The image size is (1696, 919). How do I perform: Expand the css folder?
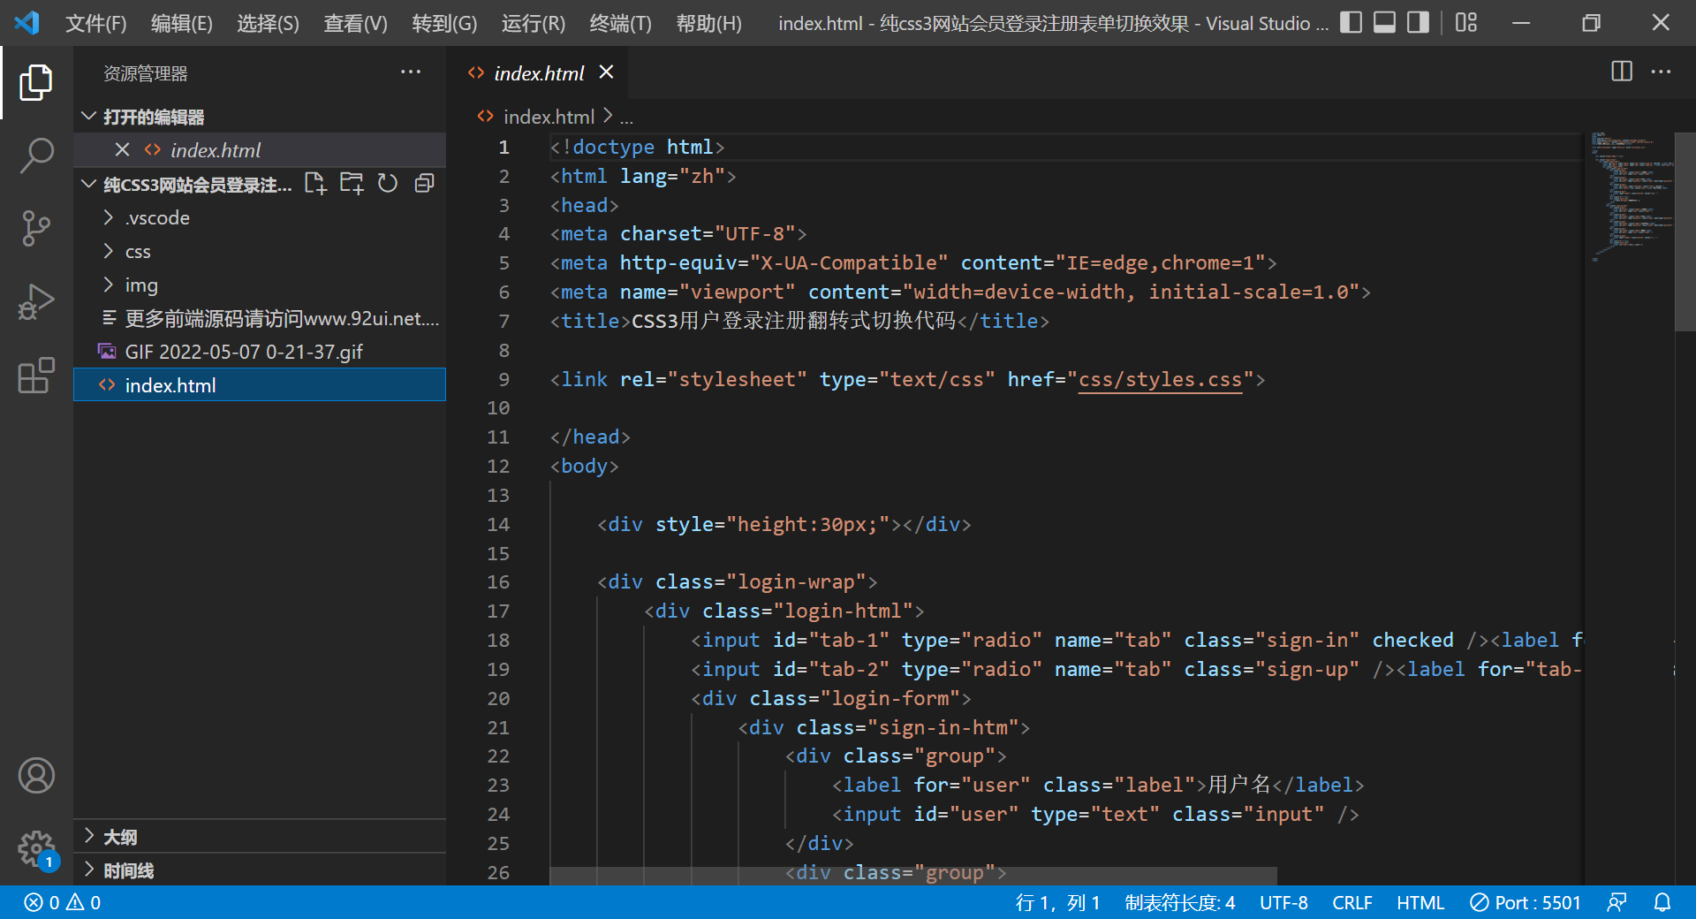click(x=260, y=251)
